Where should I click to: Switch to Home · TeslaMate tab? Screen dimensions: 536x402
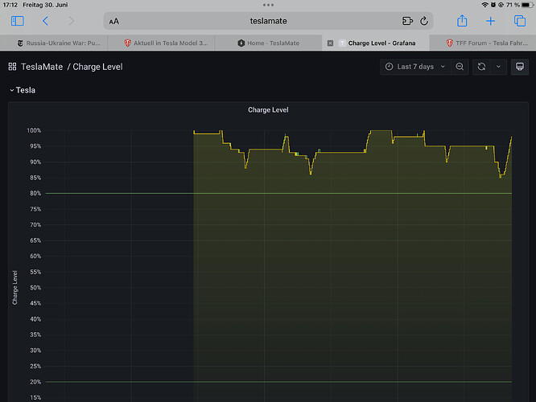pos(268,43)
